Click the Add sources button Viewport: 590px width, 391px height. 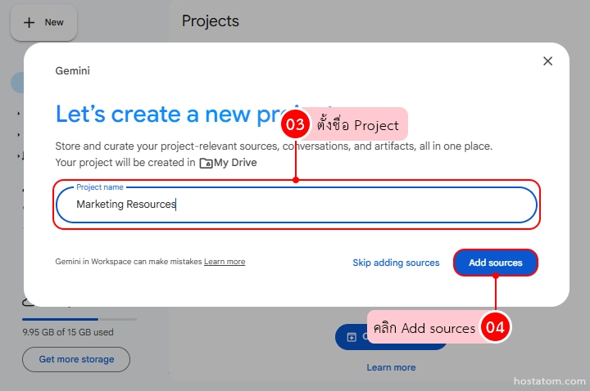click(496, 263)
